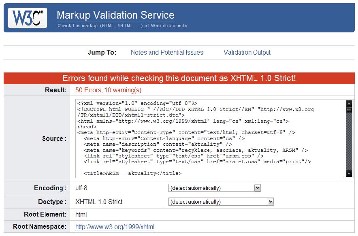Viewport: 358px width, 236px height.
Task: Click the html root element value
Action: pyautogui.click(x=81, y=215)
